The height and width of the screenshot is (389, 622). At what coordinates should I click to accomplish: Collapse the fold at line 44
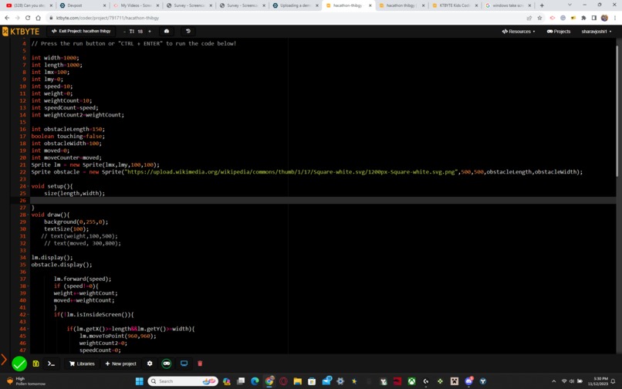[29, 329]
